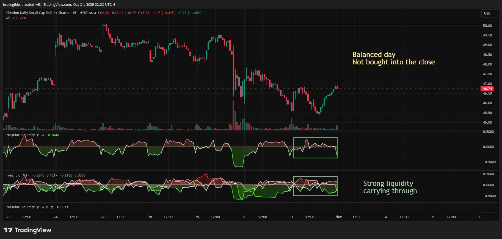Viewport: 502px width, 239px height.
Task: Select the green rectangle in the Irreg. Liq. MTF pane
Action: click(315, 177)
